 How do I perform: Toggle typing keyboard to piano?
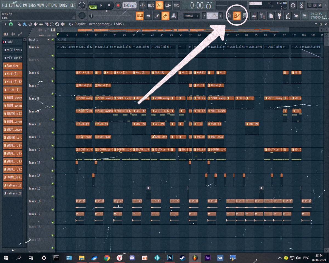(140, 16)
